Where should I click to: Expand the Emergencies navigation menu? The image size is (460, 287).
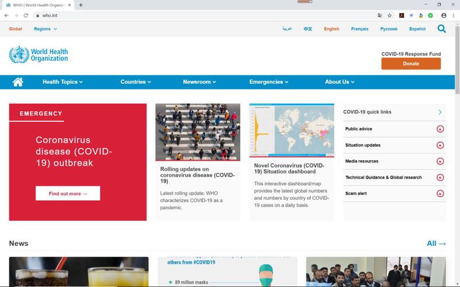point(269,82)
